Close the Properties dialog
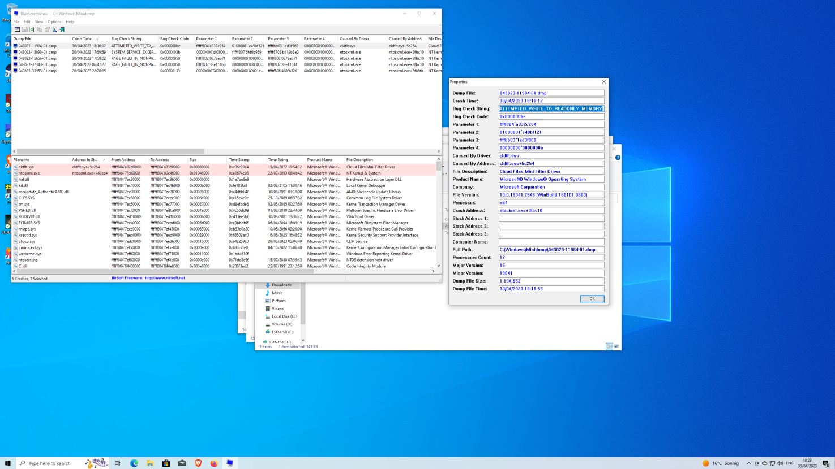835x469 pixels. 603,82
